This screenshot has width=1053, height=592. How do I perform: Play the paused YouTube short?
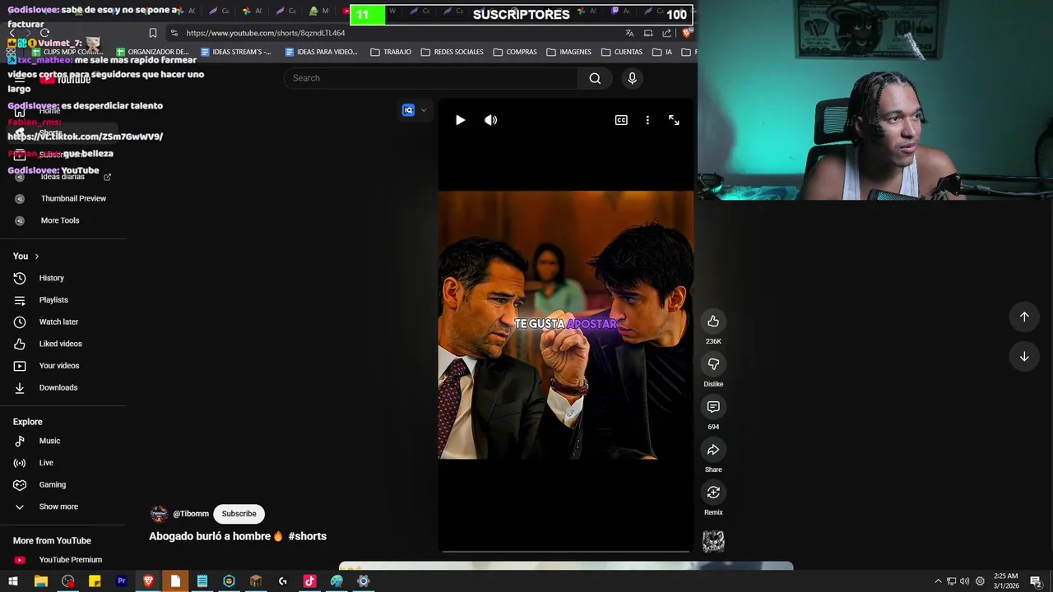[x=460, y=120]
